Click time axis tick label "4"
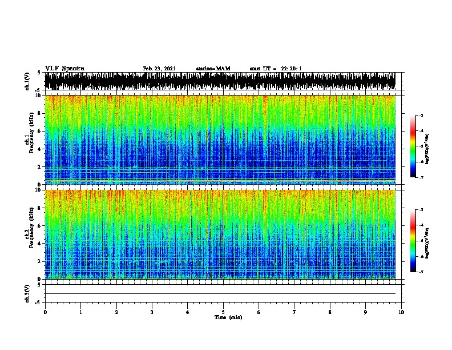 click(188, 312)
